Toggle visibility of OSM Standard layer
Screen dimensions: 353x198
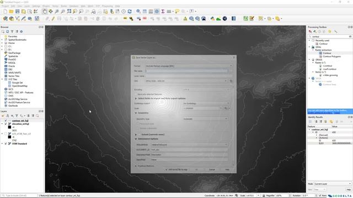pyautogui.click(x=6, y=144)
